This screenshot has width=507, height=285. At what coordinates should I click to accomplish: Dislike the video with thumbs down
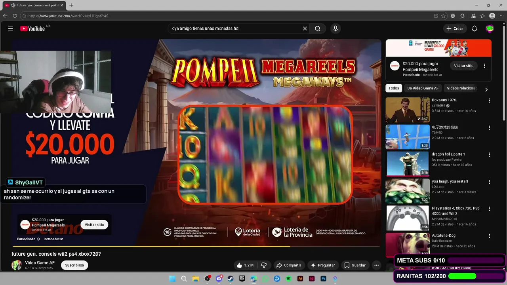(x=264, y=265)
